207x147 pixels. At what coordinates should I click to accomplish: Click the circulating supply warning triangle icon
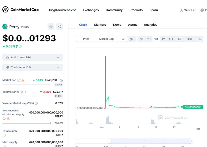[x=8, y=118]
